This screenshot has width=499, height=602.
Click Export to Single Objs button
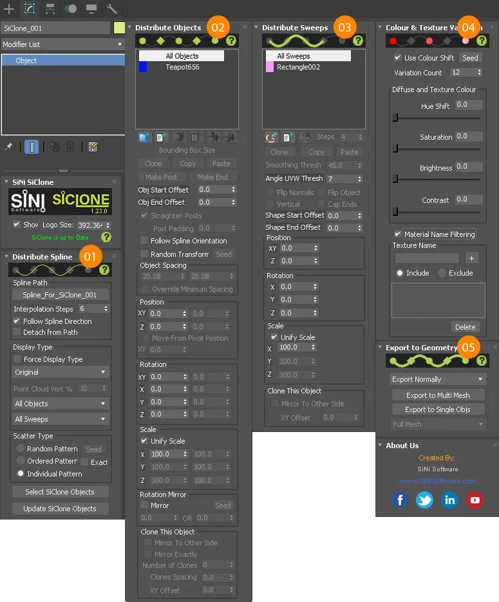coord(438,409)
